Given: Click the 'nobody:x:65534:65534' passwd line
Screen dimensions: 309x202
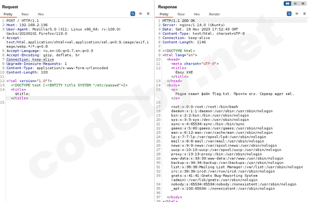Looking at the screenshot, I should coord(234,185).
